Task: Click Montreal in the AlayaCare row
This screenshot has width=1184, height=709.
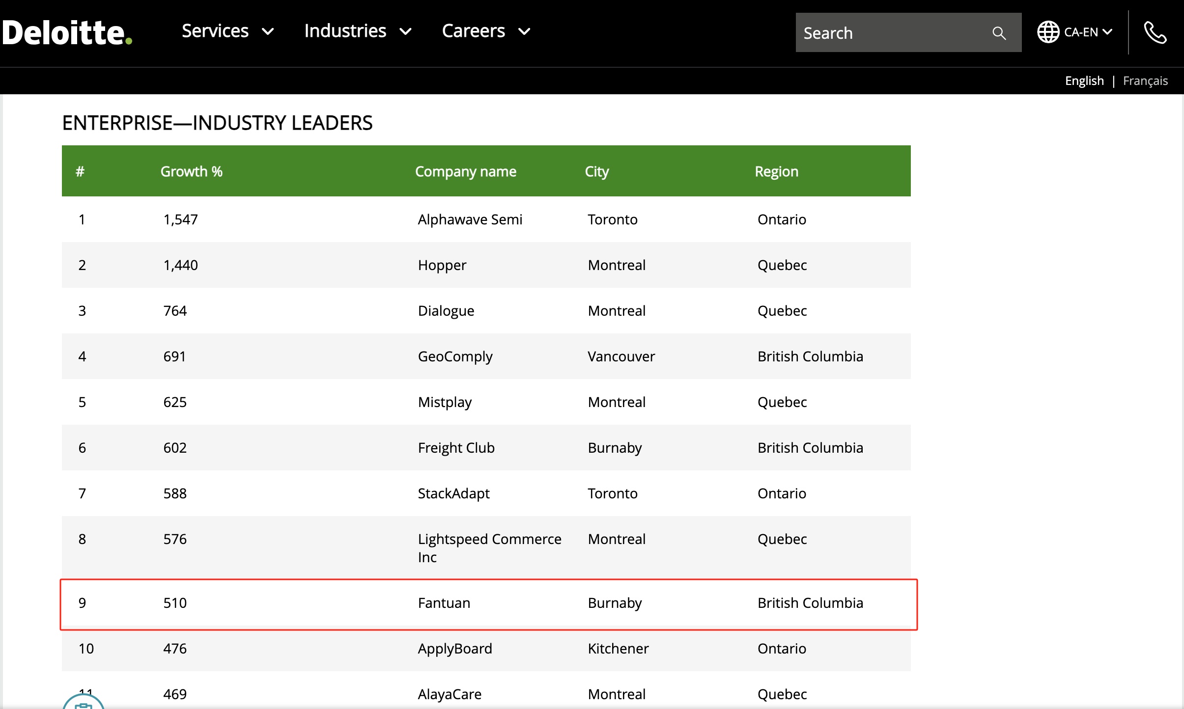Action: point(617,694)
